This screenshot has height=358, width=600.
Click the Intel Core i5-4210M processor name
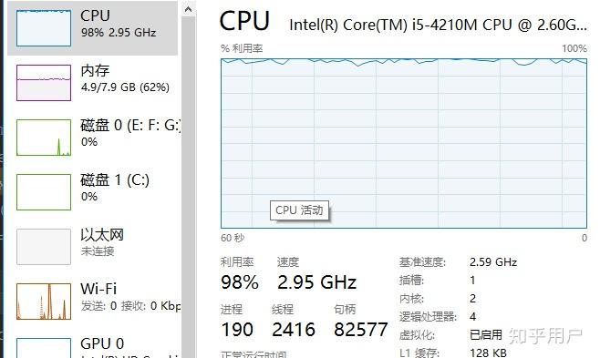point(438,25)
